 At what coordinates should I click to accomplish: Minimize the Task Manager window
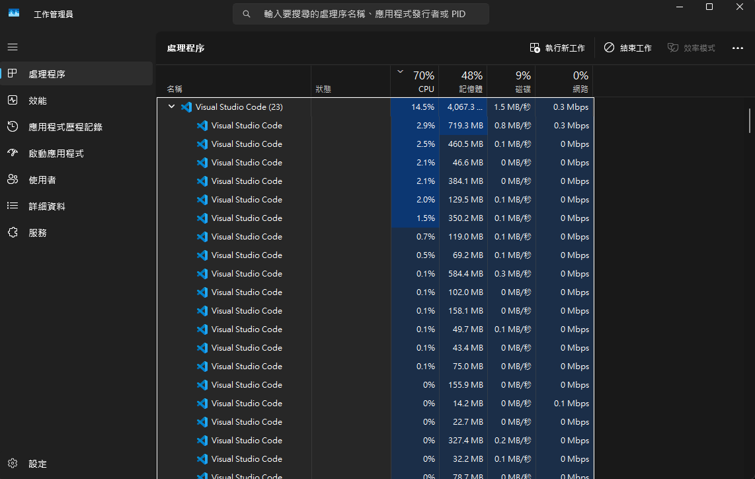(680, 7)
